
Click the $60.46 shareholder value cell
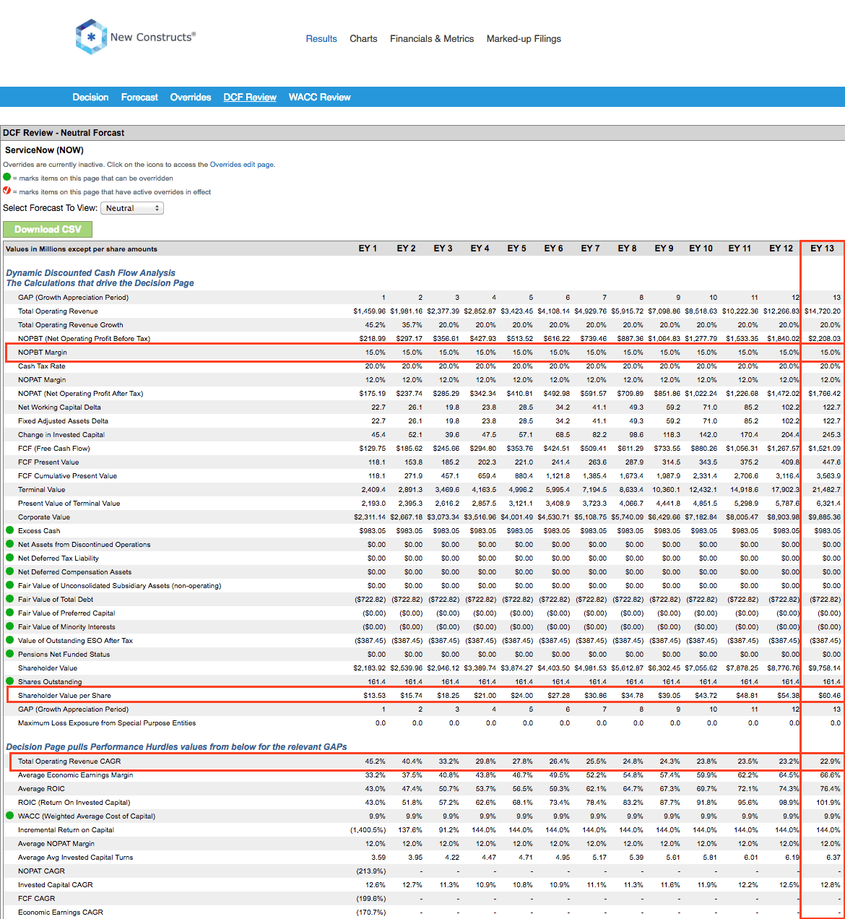point(828,696)
